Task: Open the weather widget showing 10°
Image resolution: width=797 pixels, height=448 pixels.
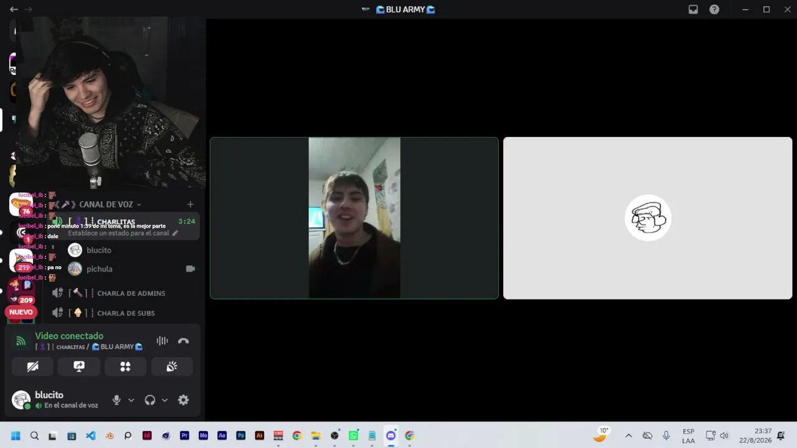Action: (x=601, y=435)
